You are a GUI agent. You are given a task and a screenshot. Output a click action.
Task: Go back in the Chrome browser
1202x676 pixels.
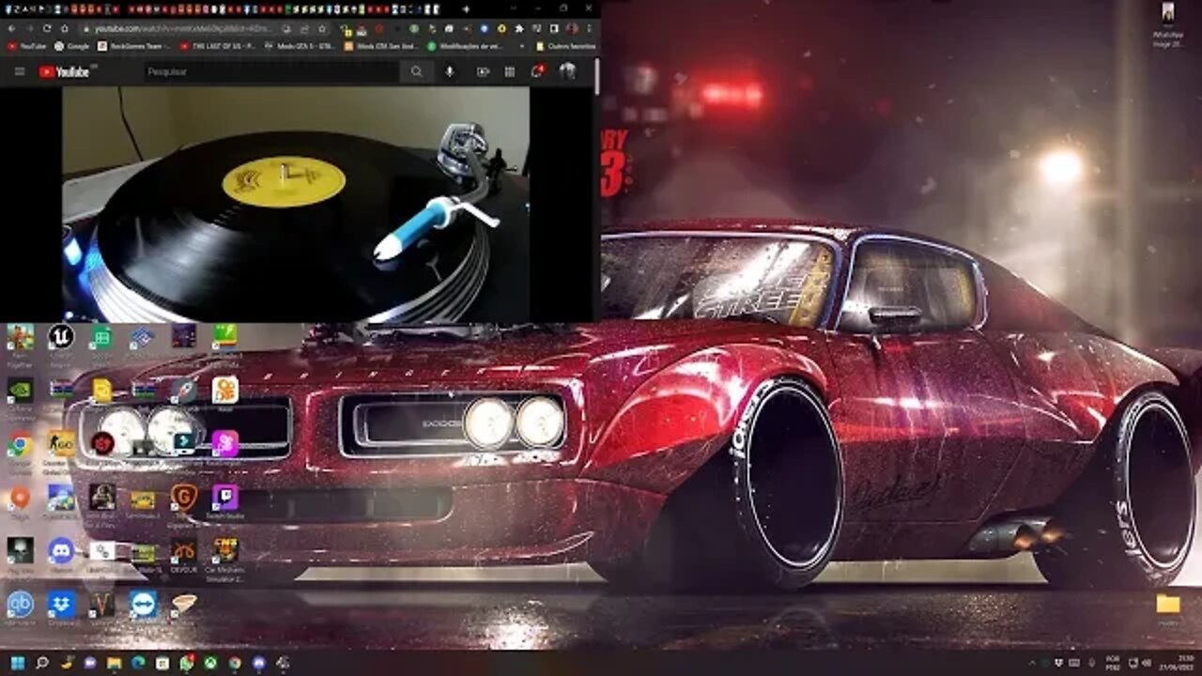(x=12, y=29)
